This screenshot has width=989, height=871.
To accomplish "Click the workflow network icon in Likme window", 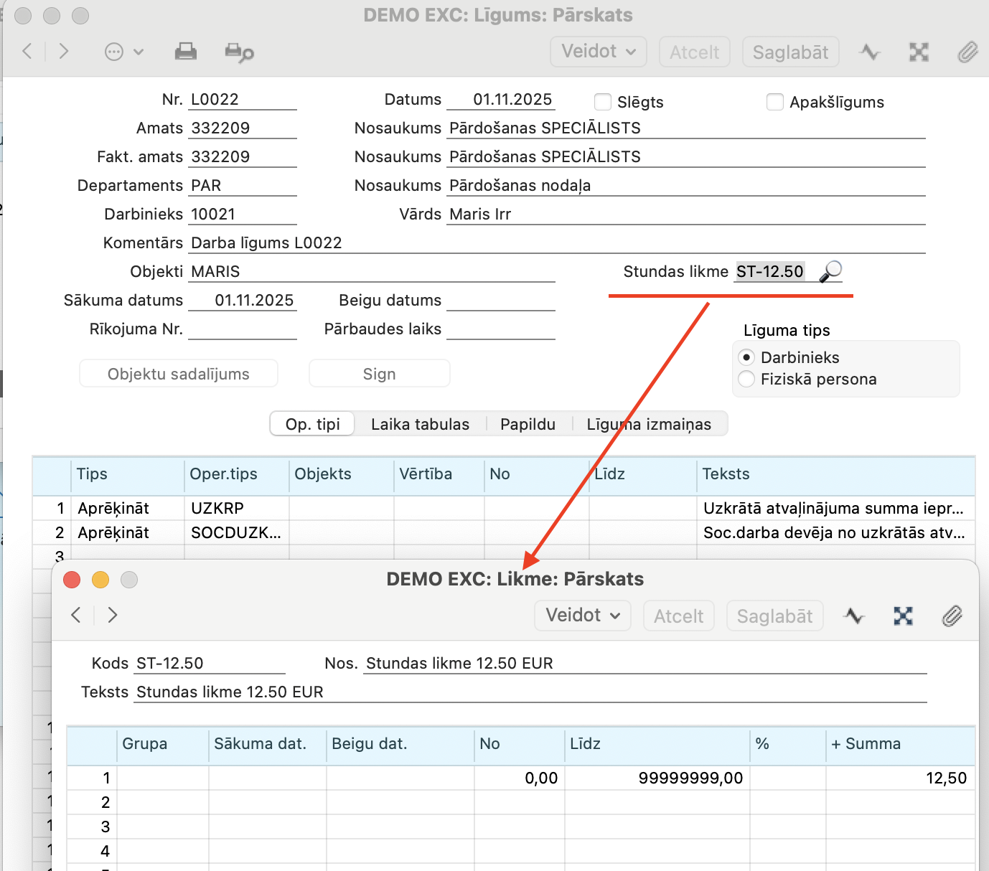I will 903,616.
